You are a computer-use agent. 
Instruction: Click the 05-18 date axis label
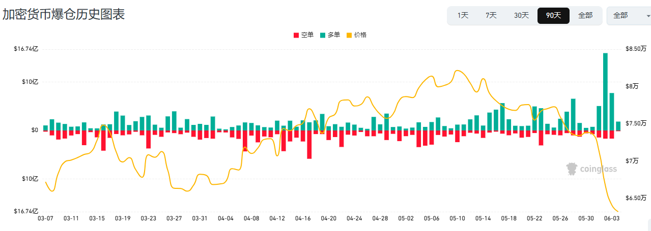[x=508, y=218]
